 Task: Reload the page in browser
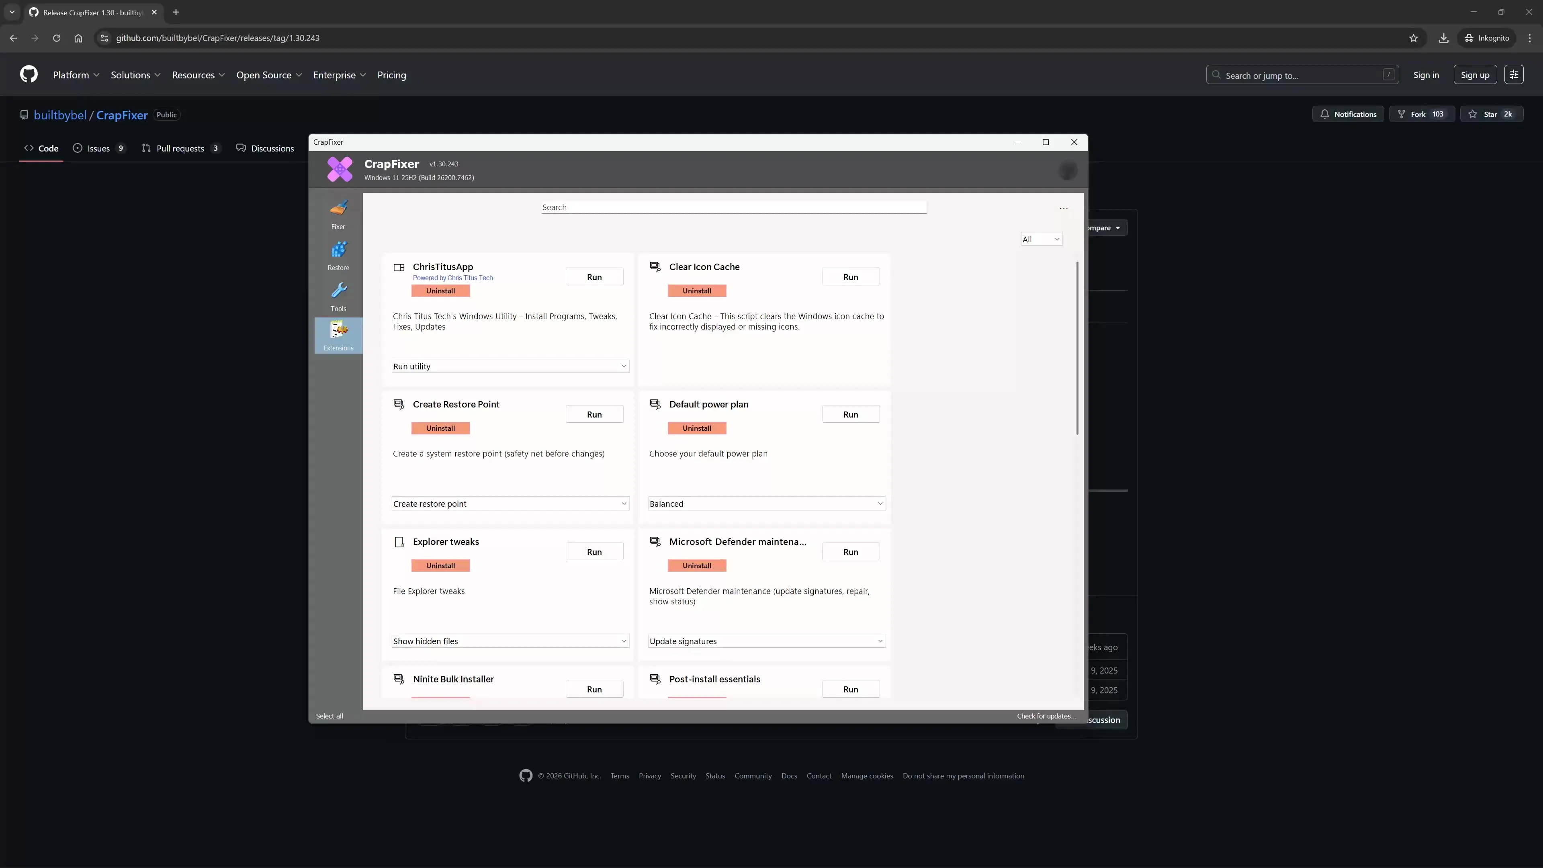pyautogui.click(x=56, y=38)
